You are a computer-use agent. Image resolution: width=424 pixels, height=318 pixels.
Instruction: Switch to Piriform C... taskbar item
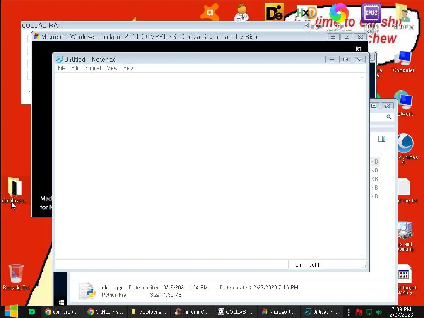(192, 312)
